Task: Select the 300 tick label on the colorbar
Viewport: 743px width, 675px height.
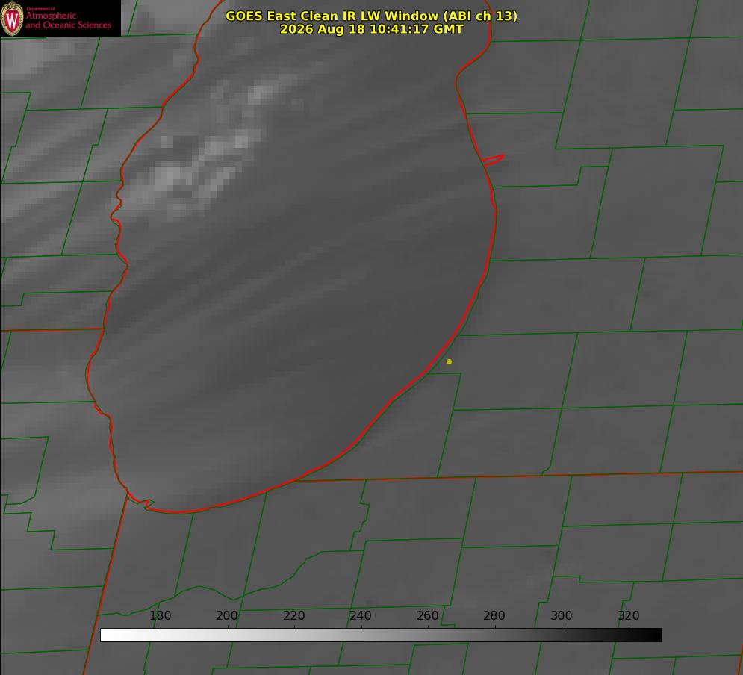Action: [x=562, y=615]
